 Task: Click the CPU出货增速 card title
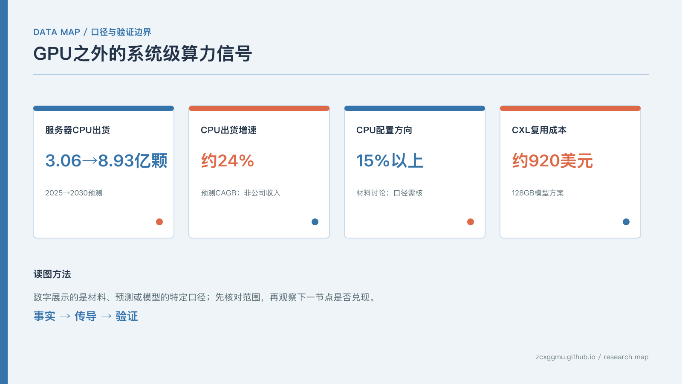[228, 130]
